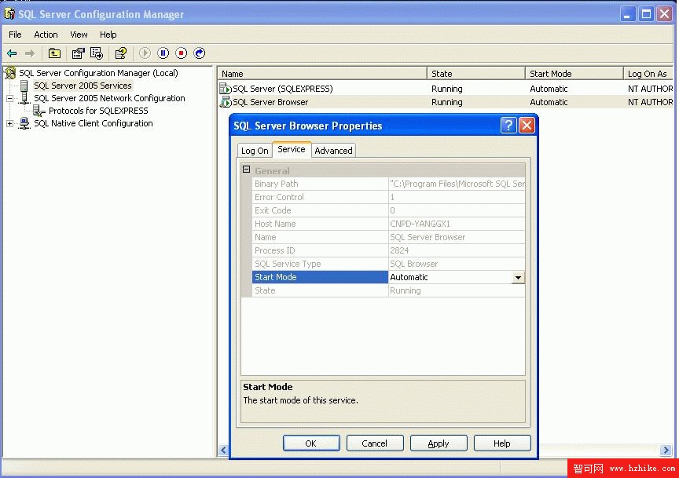
Task: Click the SQL Server 2005 Services tree icon
Action: point(24,86)
